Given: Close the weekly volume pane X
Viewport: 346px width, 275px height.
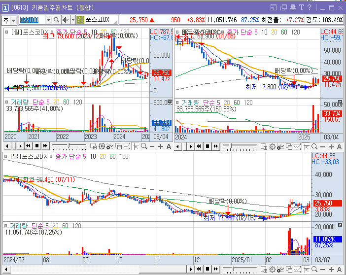Looking at the screenshot, I should click(340, 102).
